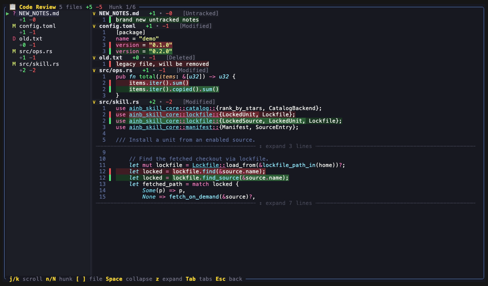Click the src/skill.rs diff header name
The image size is (488, 286).
click(119, 102)
